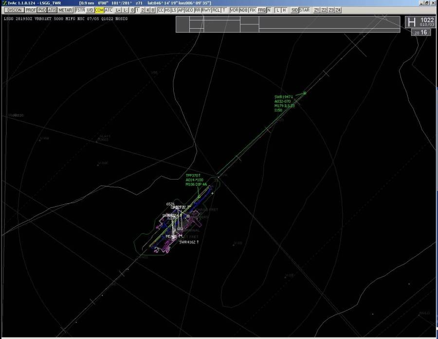Screen dimensions: 438x339
Task: Show VOR navaids on radar
Action: click(234, 10)
